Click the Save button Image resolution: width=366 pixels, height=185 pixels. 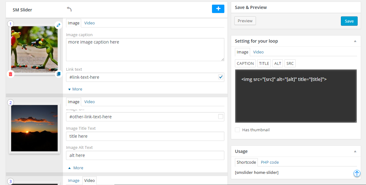[349, 21]
